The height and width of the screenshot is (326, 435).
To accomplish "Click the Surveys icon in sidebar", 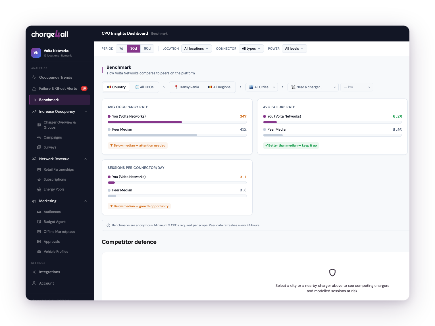I will coord(39,147).
